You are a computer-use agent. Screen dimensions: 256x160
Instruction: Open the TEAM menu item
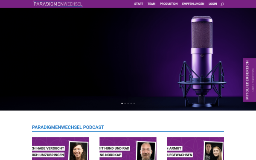(x=151, y=4)
